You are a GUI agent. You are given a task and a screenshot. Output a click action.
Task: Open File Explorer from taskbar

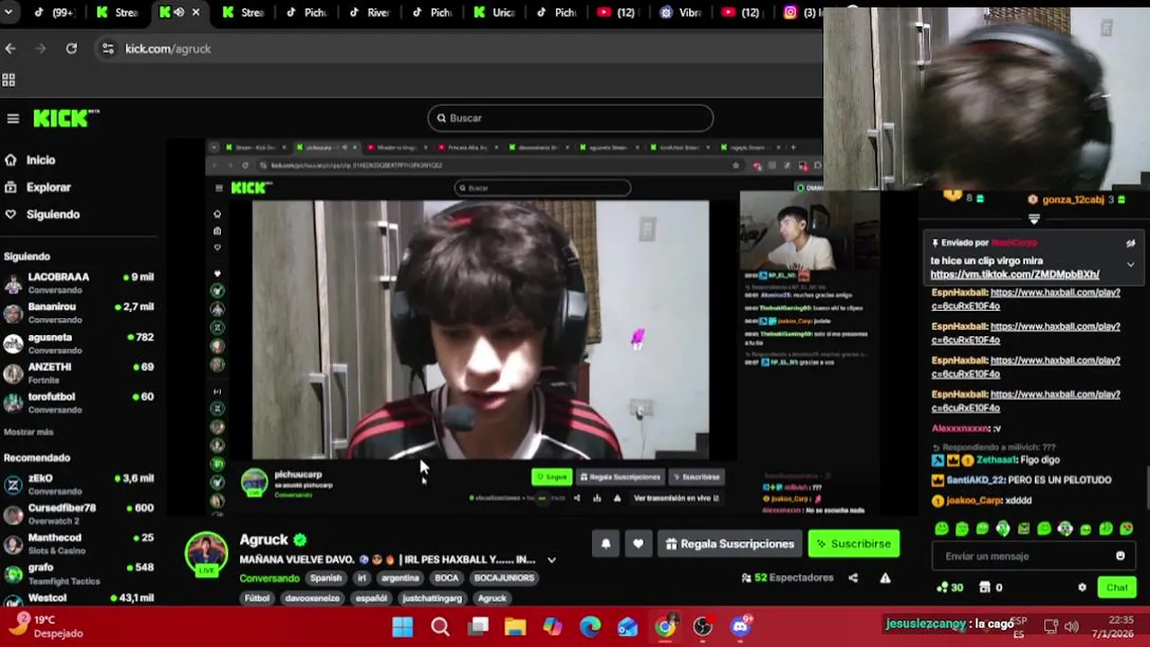(515, 627)
